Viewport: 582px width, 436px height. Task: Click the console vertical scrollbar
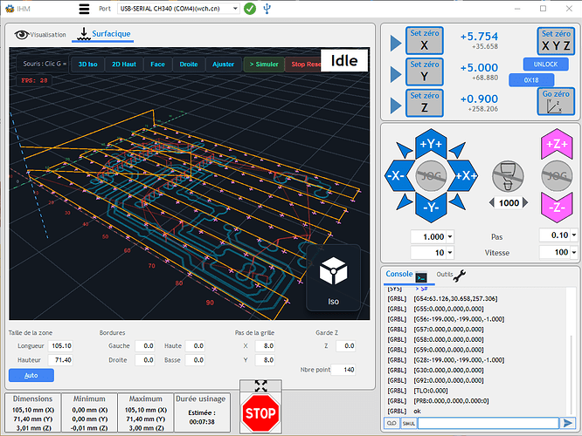(572, 374)
